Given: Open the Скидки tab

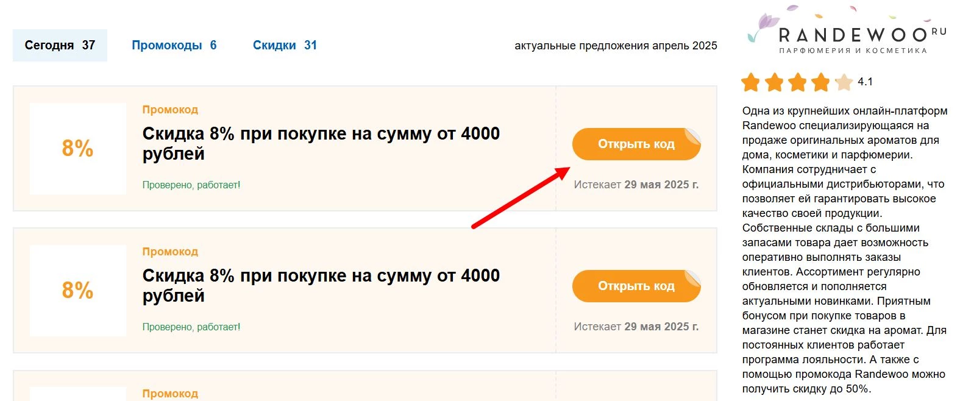Looking at the screenshot, I should click(284, 44).
